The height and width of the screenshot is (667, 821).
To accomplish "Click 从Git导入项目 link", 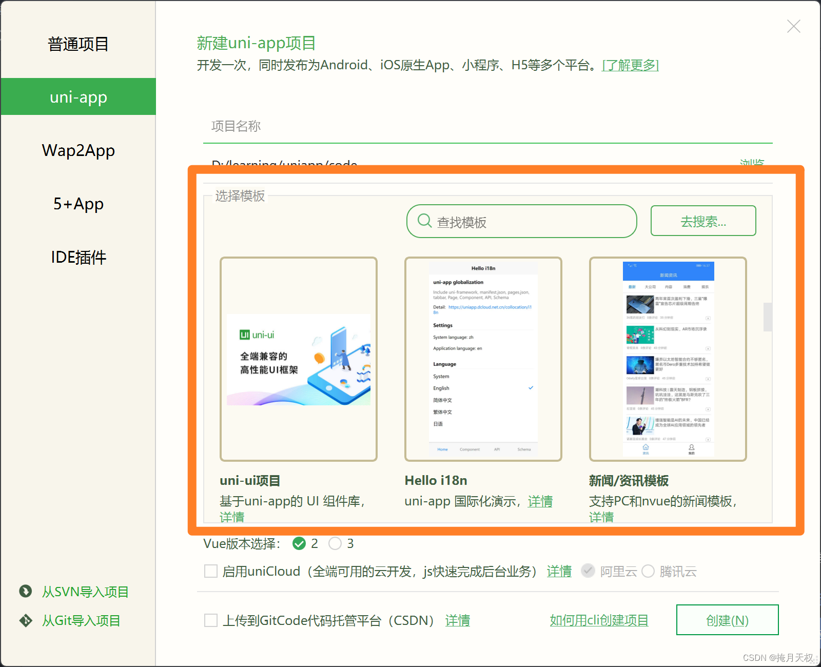I will [81, 620].
